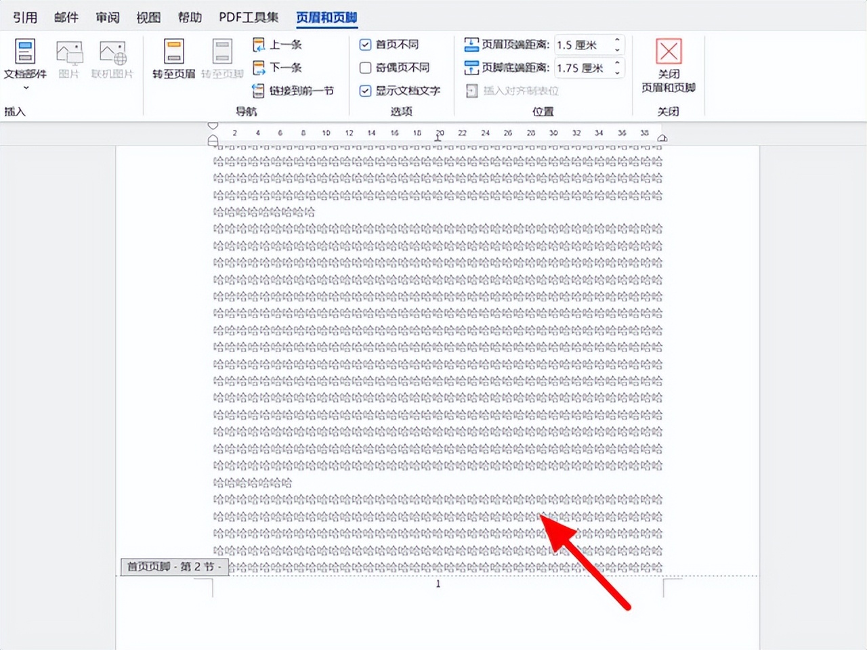Click the red 关闭页眉和页脚 icon
Image resolution: width=867 pixels, height=650 pixels.
point(668,51)
